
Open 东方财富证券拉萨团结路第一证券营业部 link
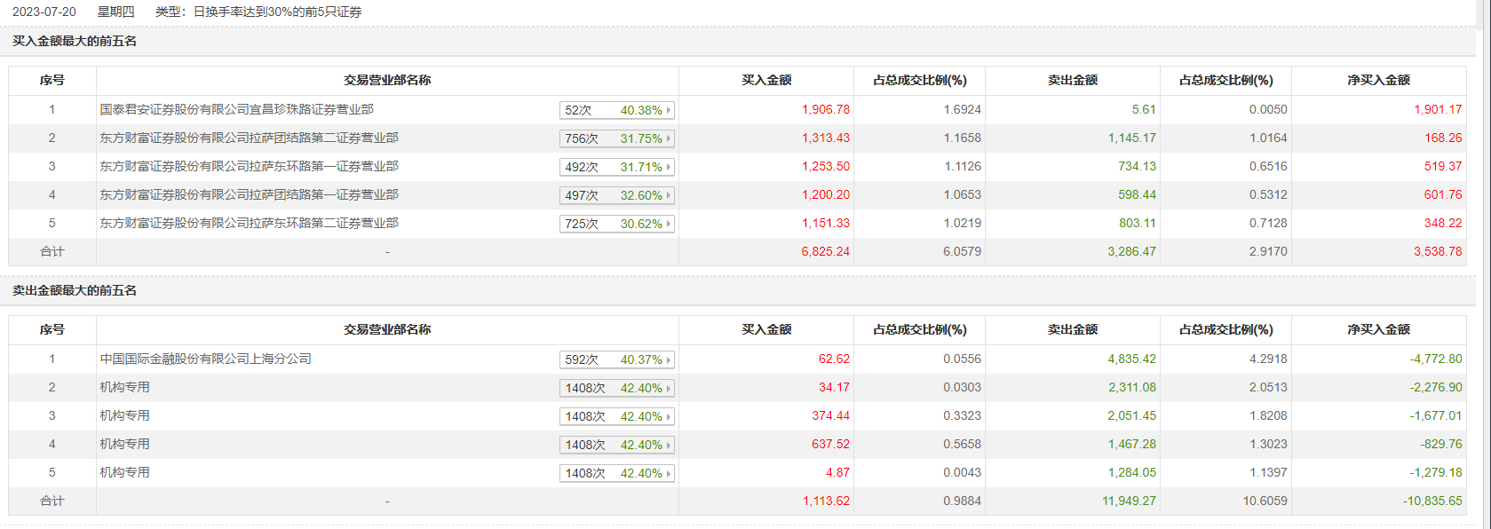(249, 194)
